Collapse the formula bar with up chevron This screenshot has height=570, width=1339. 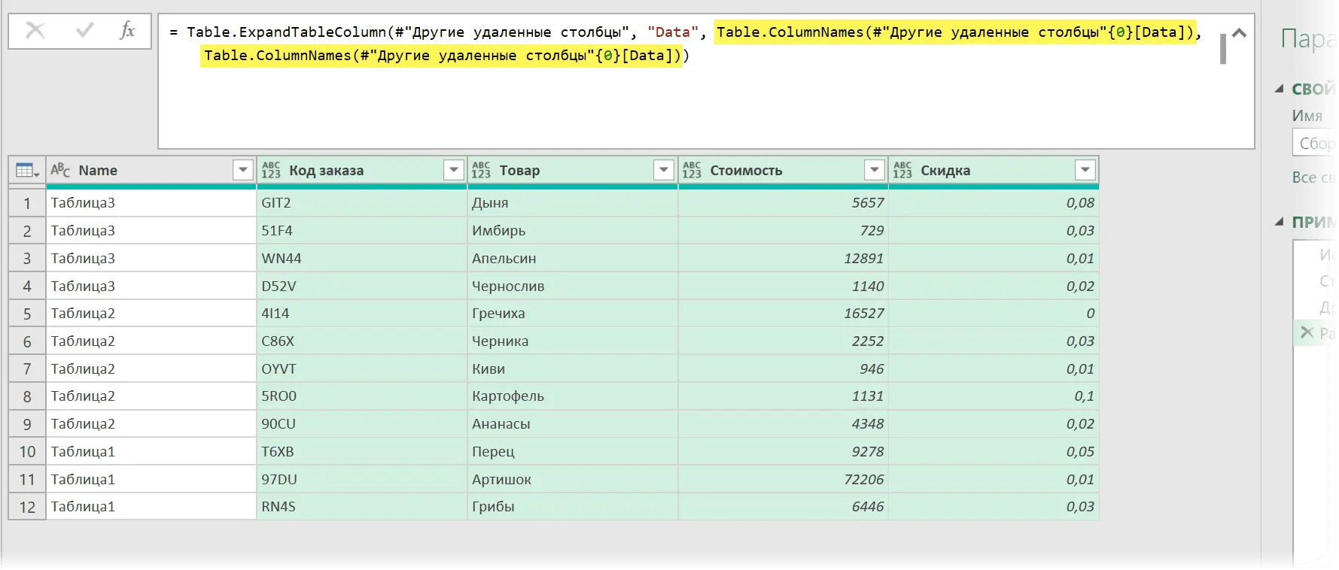pyautogui.click(x=1239, y=33)
